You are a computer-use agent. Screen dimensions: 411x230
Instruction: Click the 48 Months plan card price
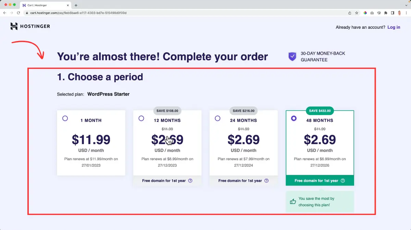click(320, 140)
